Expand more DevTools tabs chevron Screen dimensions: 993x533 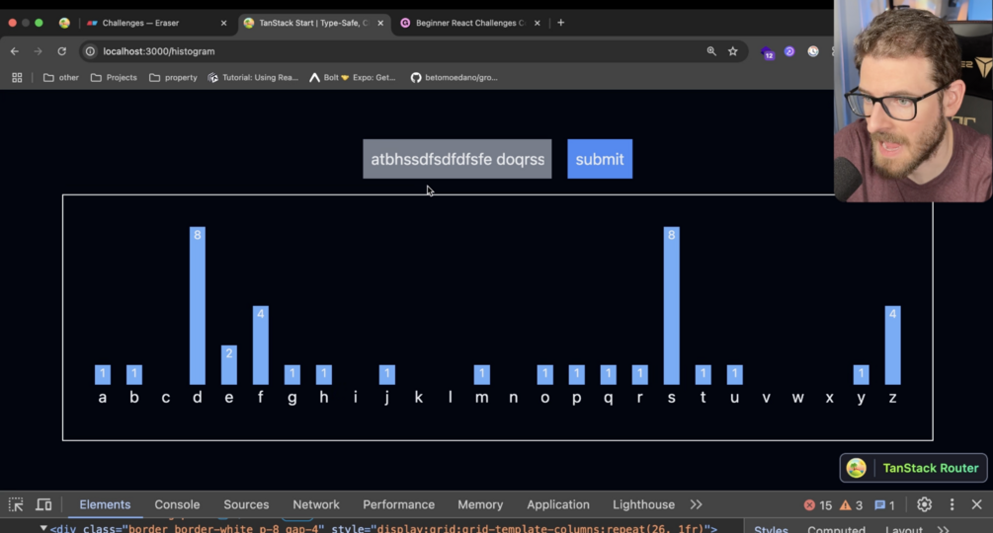coord(696,504)
